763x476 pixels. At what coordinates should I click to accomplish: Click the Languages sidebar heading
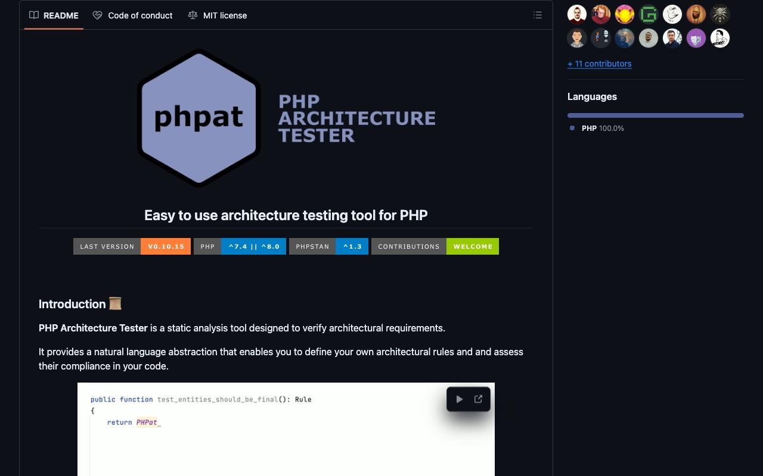click(592, 96)
